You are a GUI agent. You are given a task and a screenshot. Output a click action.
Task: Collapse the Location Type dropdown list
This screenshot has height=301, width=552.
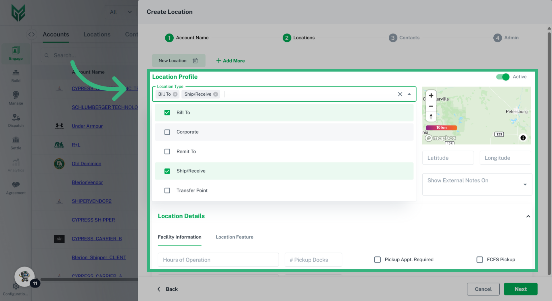pos(409,94)
